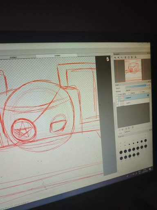Click the zoom in icon in Navigator
157x210 pixels.
pyautogui.click(x=115, y=58)
